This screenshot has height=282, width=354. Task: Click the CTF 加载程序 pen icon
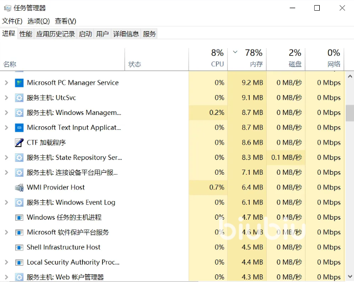tap(19, 143)
